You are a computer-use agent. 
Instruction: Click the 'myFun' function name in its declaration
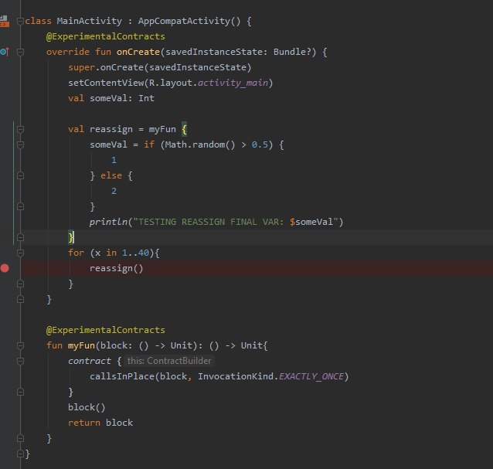click(x=81, y=345)
